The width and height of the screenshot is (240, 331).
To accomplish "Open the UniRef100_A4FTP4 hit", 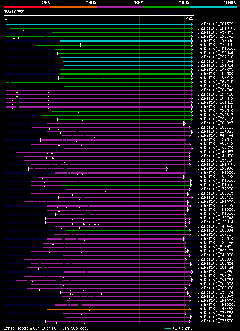I will click(216, 136).
